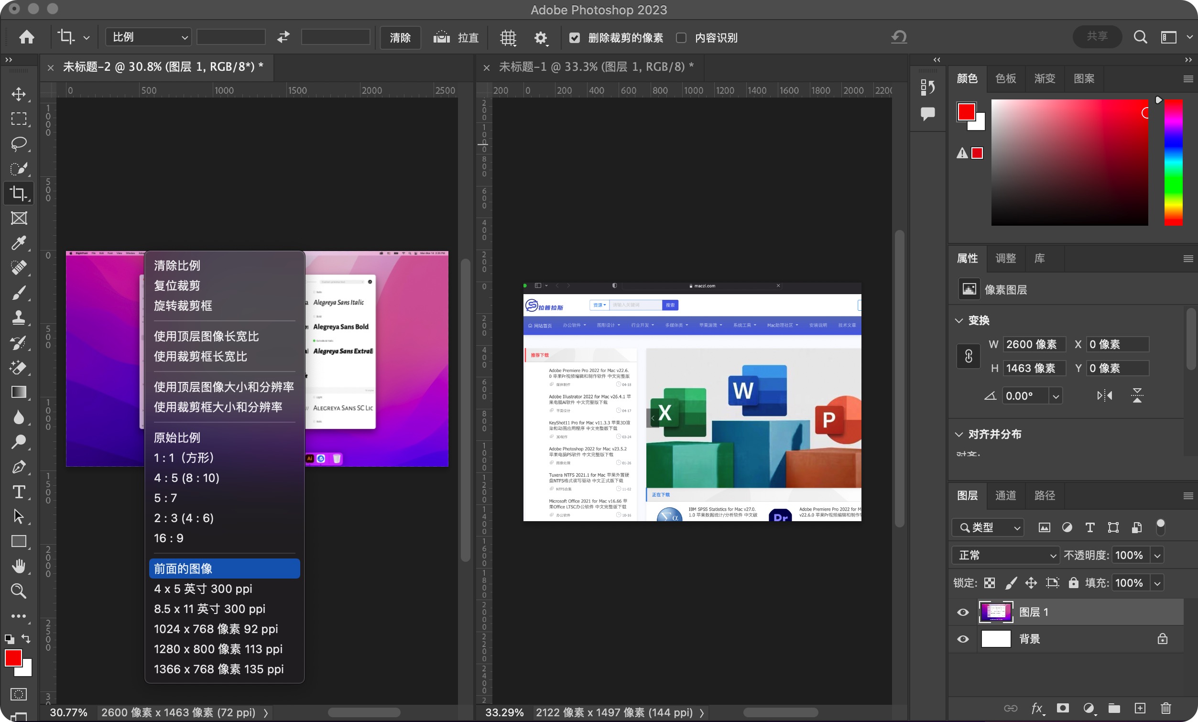Choose 旋转裁剪框 menu entry
The width and height of the screenshot is (1198, 722).
coord(225,306)
